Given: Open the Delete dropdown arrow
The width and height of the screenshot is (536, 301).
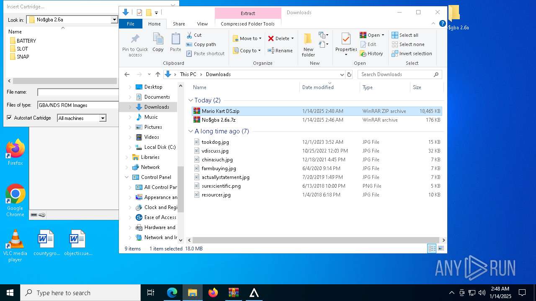Looking at the screenshot, I should coord(292,38).
